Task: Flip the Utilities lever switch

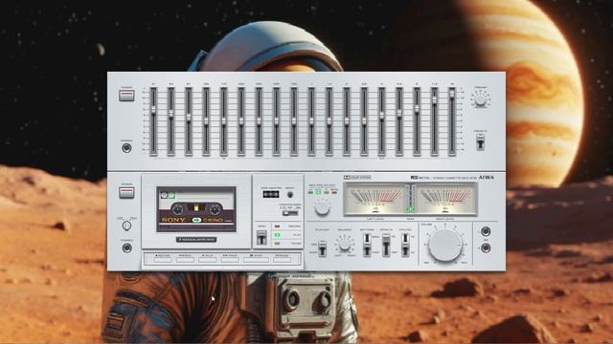Action: (x=405, y=245)
